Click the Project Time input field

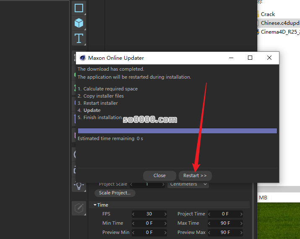tap(225, 214)
